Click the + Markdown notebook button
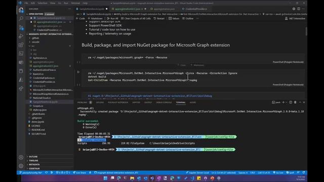This screenshot has width=324, height=182. 95,18
